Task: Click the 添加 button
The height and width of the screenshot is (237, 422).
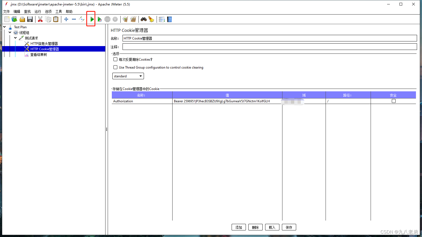Action: pos(239,227)
